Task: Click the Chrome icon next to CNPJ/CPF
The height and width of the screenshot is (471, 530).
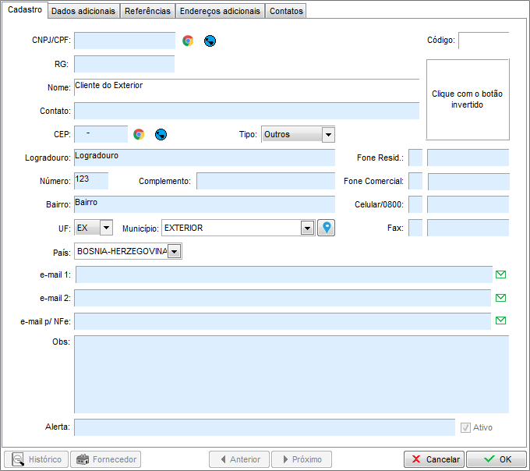Action: [188, 41]
